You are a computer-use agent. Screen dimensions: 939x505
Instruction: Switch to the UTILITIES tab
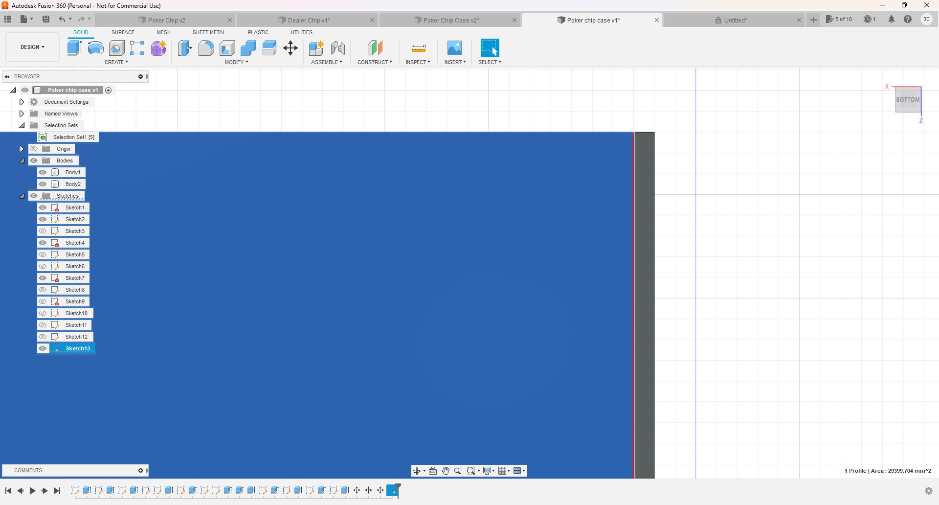pyautogui.click(x=302, y=32)
